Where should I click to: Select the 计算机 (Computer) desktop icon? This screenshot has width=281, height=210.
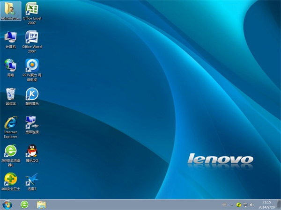[x=10, y=37]
